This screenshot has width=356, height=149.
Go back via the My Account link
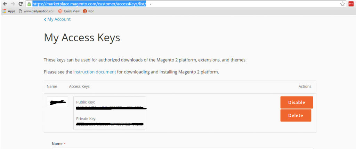[x=57, y=19]
